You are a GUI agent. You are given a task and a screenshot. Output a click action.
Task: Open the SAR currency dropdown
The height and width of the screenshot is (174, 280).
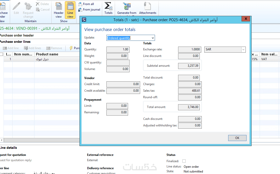[x=243, y=50]
